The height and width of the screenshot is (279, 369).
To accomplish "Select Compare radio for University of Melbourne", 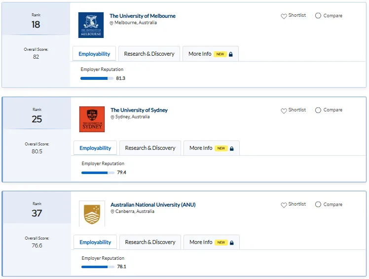I will [x=318, y=15].
